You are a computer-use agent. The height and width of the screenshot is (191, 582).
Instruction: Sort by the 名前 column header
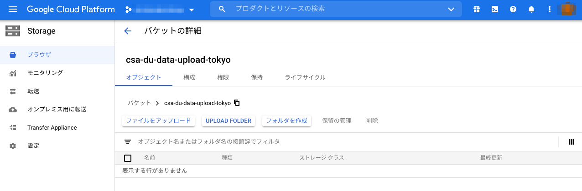tap(150, 158)
